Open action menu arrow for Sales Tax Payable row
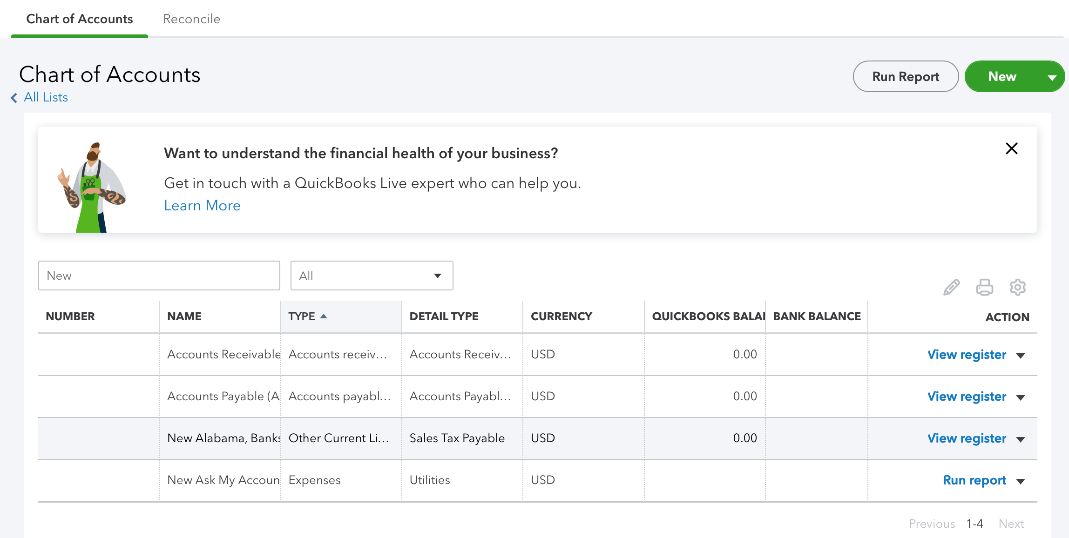This screenshot has height=538, width=1069. (x=1021, y=439)
